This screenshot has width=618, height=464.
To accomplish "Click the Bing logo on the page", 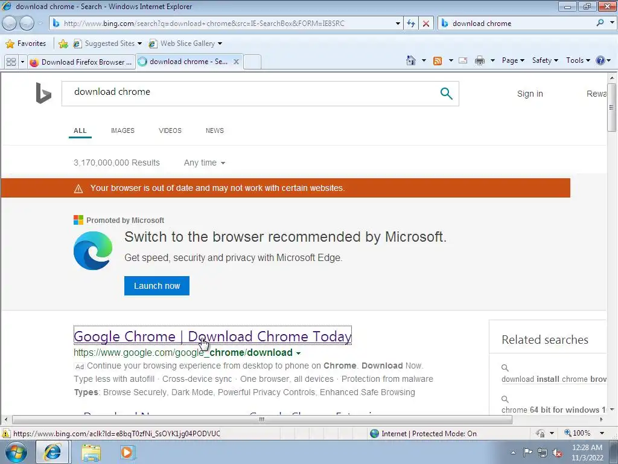I will pos(43,93).
